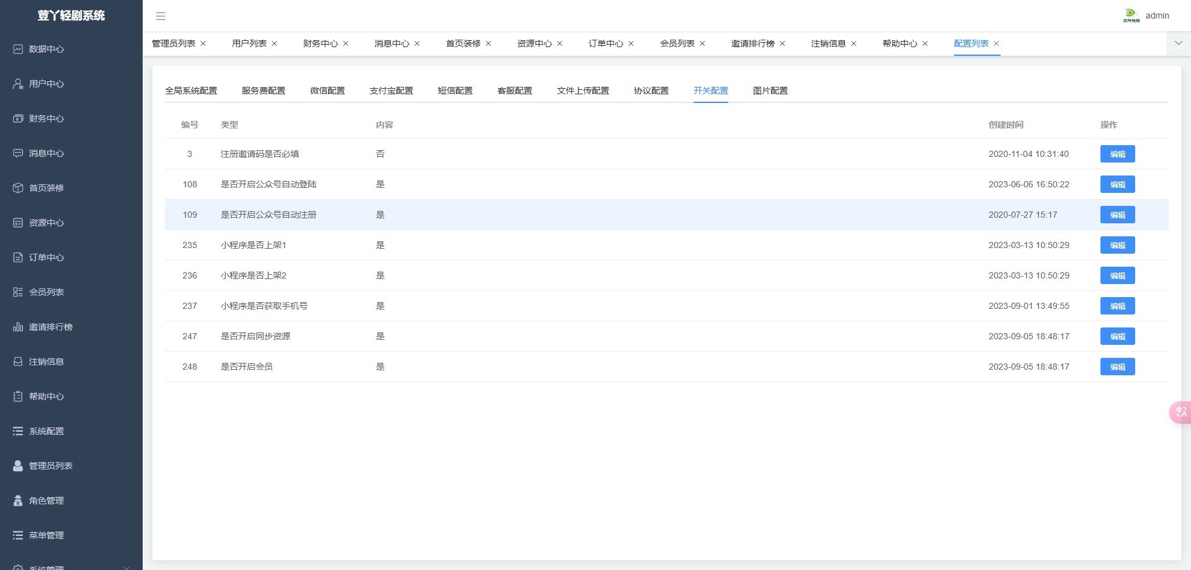Image resolution: width=1191 pixels, height=570 pixels.
Task: Select the 财务中心 page tab
Action: coord(320,43)
